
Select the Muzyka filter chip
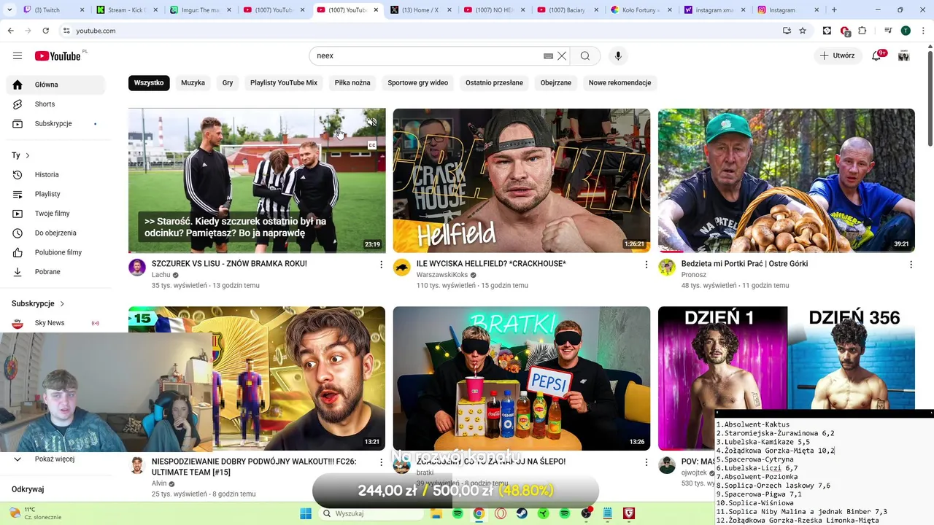point(193,83)
